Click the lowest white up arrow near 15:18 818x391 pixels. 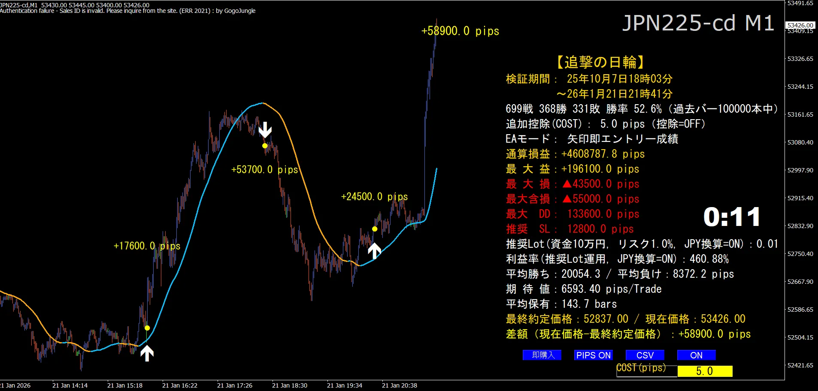click(x=147, y=353)
